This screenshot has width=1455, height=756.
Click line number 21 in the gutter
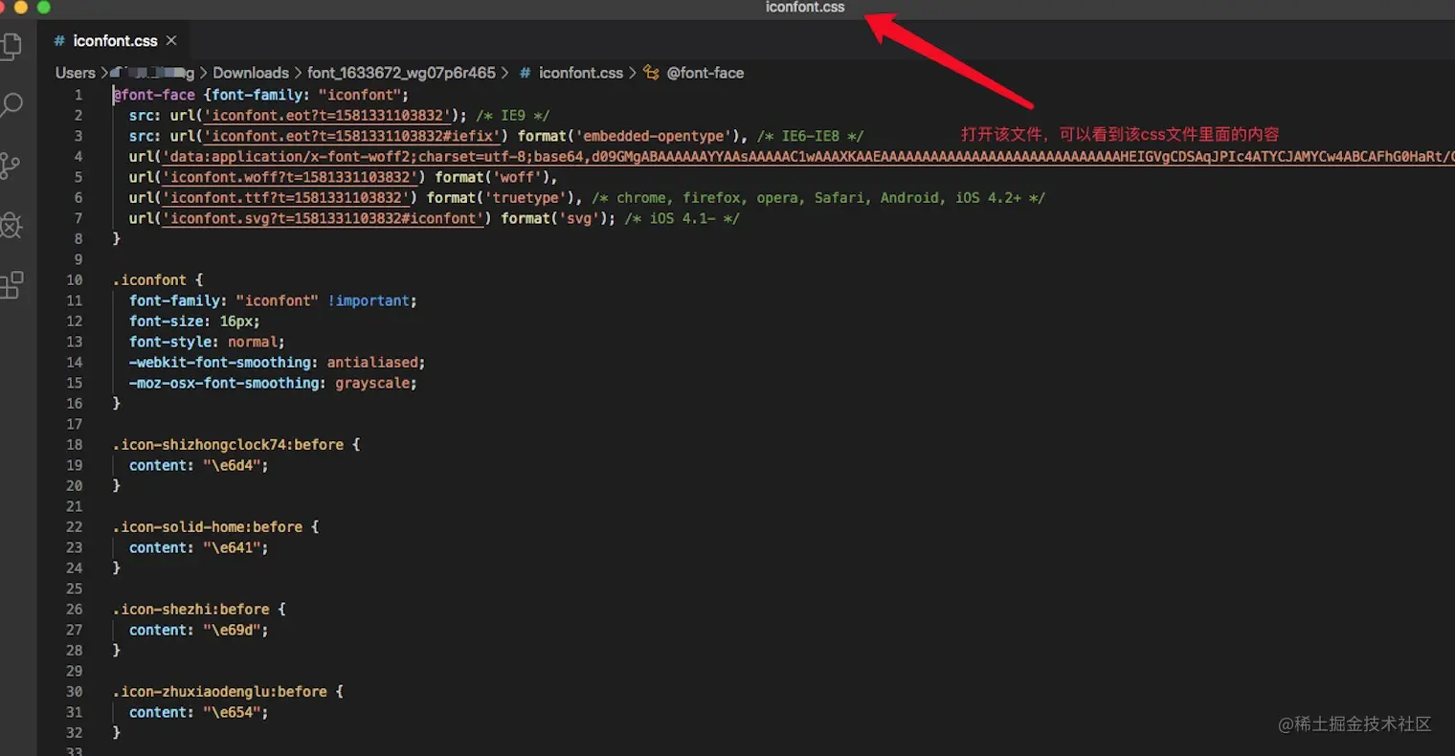(75, 506)
